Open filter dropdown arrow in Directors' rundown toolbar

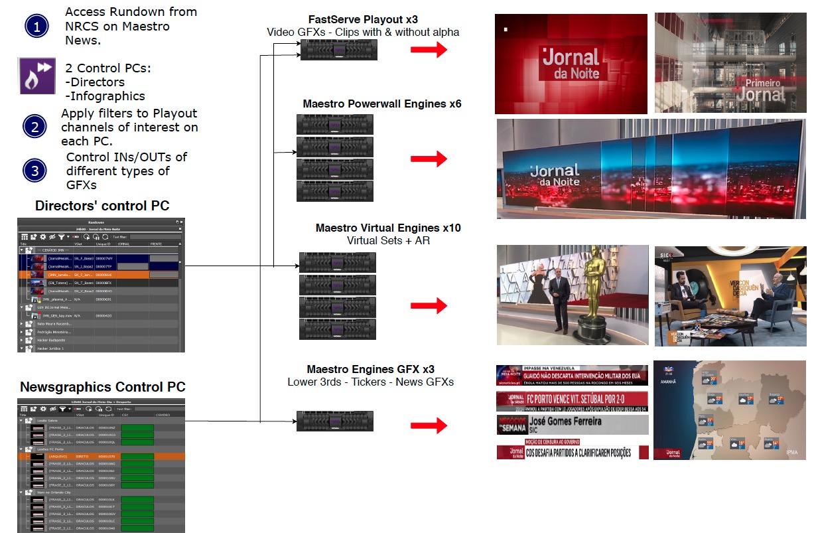pyautogui.click(x=68, y=237)
